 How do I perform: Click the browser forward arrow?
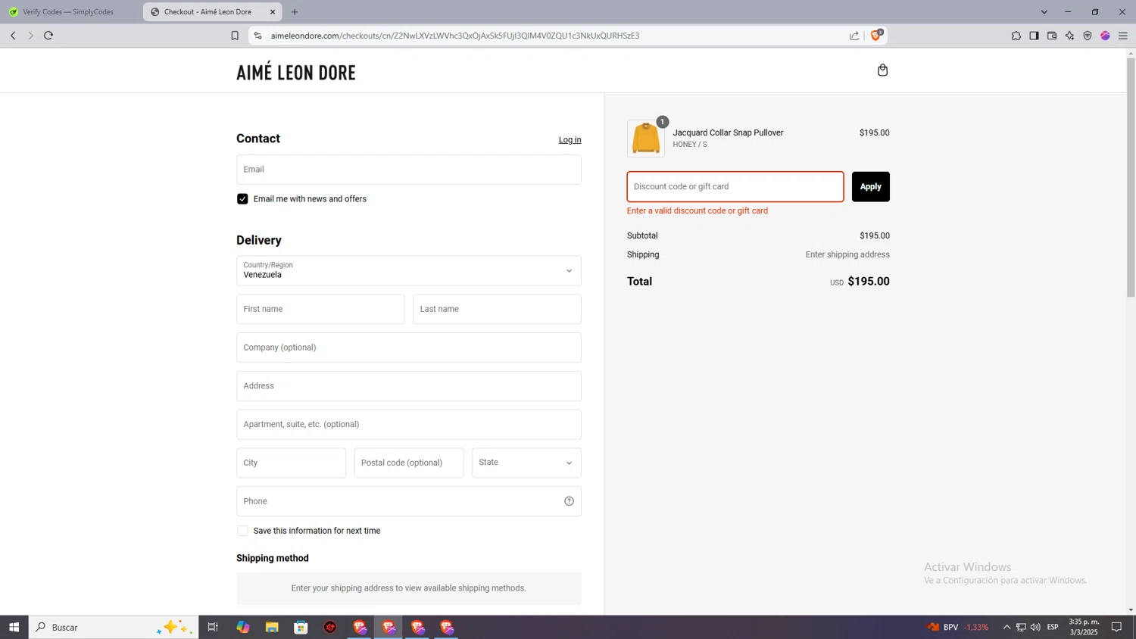[x=30, y=36]
